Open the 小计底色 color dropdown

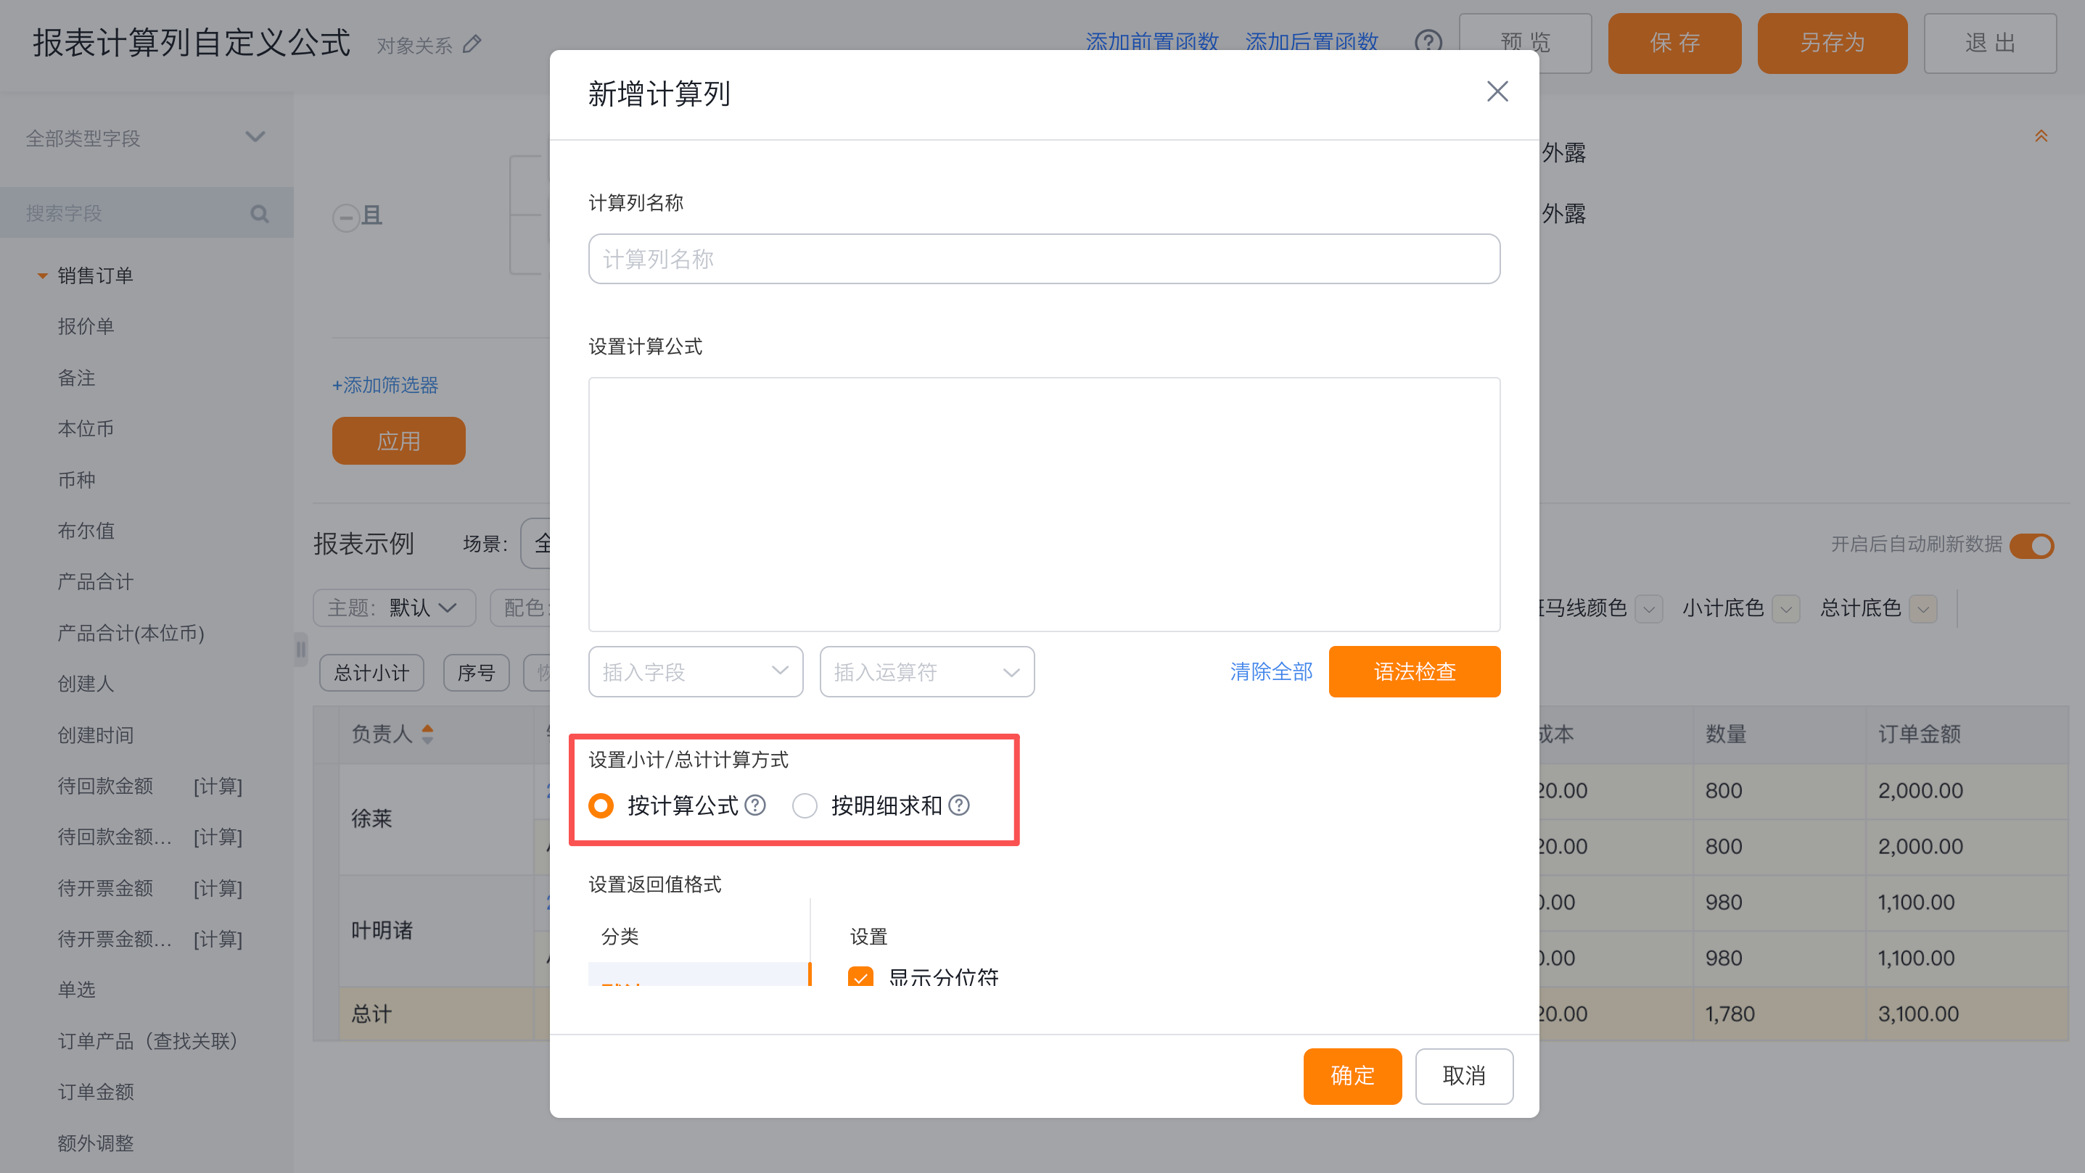pyautogui.click(x=1785, y=608)
